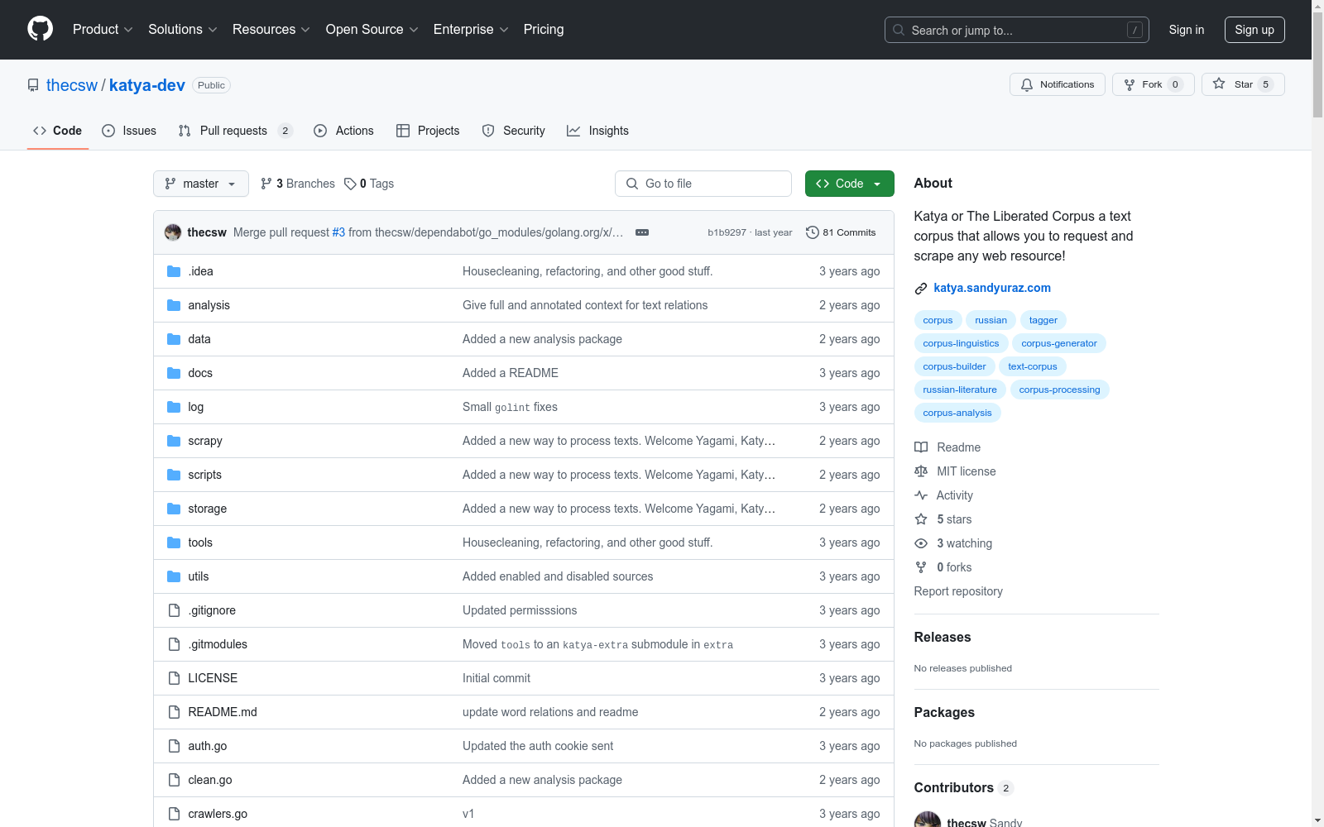
Task: Click the Go to file search field
Action: tap(703, 184)
